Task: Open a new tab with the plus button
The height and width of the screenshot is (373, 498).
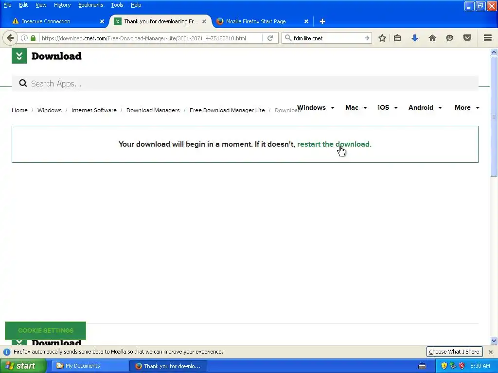Action: pos(322,21)
